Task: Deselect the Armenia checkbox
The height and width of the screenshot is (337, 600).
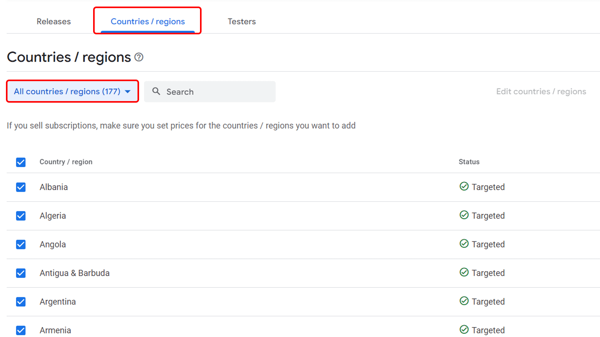Action: point(21,330)
